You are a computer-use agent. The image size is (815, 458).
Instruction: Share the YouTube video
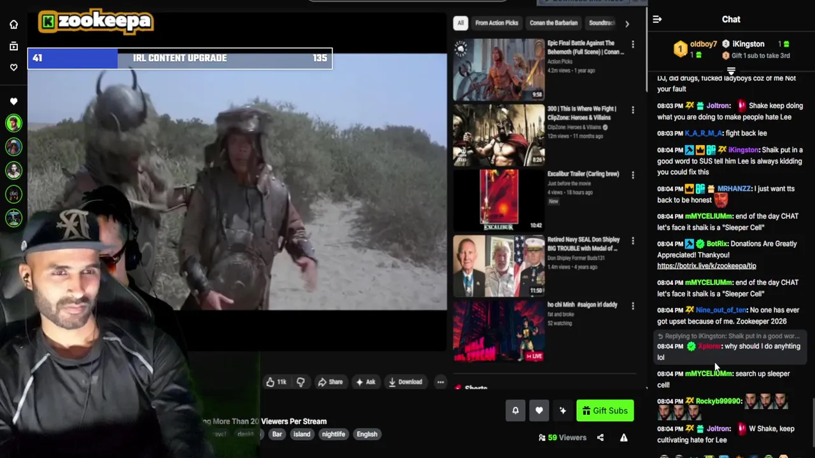[330, 382]
